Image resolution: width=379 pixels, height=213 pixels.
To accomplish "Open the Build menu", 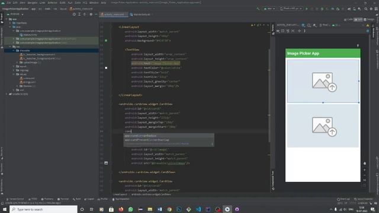I will pos(63,2).
